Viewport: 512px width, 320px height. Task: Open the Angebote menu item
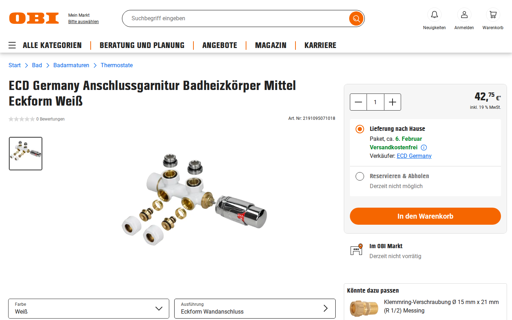point(220,46)
